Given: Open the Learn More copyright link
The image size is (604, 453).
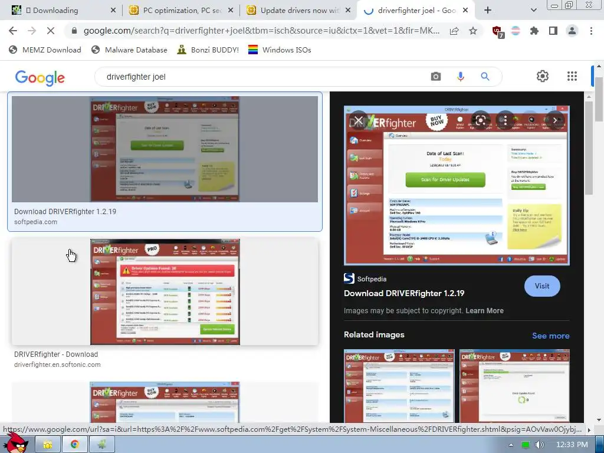Looking at the screenshot, I should pos(485,310).
